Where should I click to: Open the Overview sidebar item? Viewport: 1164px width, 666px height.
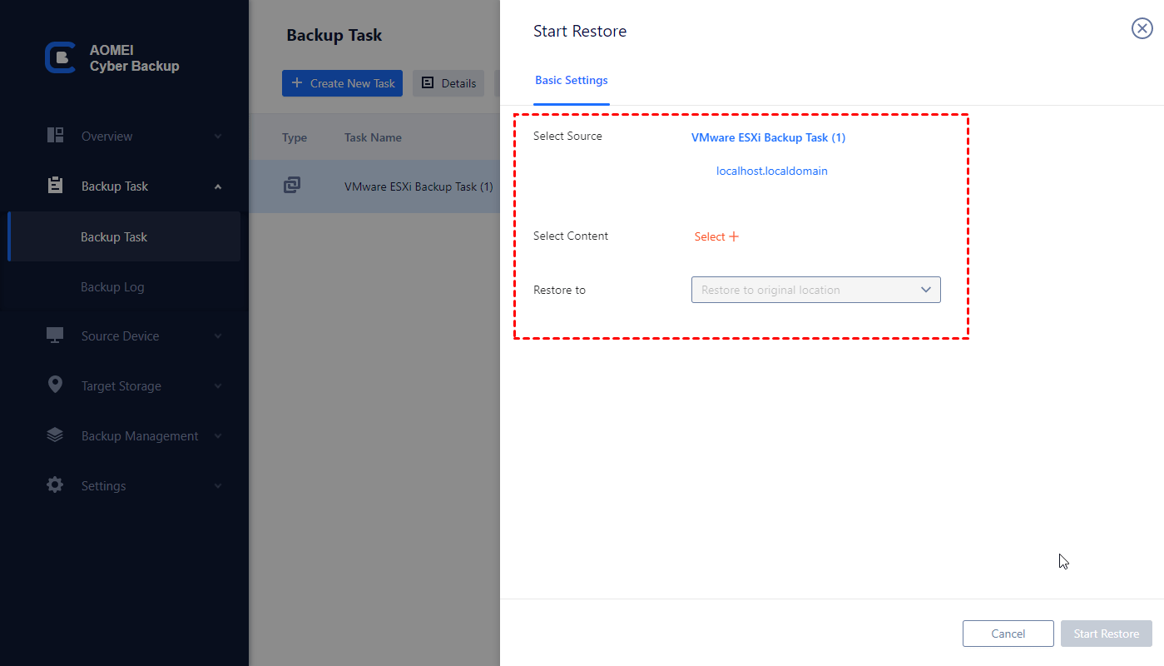coord(124,137)
